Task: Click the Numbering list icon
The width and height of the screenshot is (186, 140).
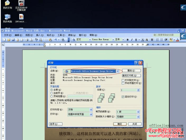Action: coord(157,40)
